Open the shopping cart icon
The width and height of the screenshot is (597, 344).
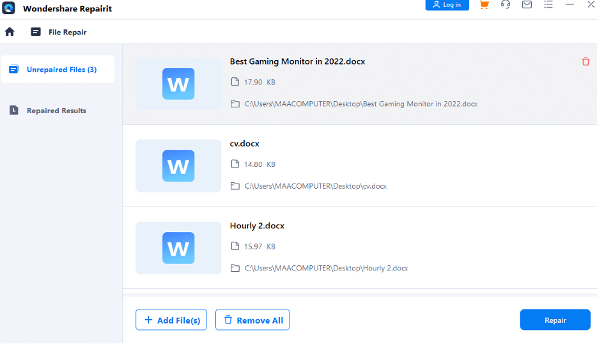pos(484,4)
